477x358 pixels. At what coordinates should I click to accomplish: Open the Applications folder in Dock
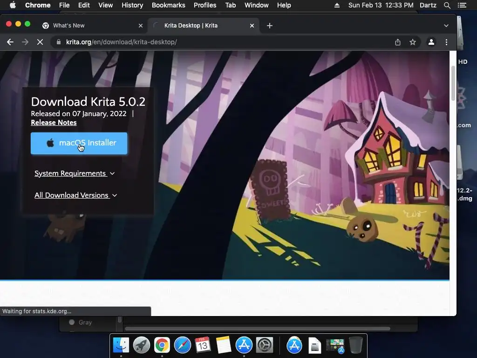coord(294,345)
